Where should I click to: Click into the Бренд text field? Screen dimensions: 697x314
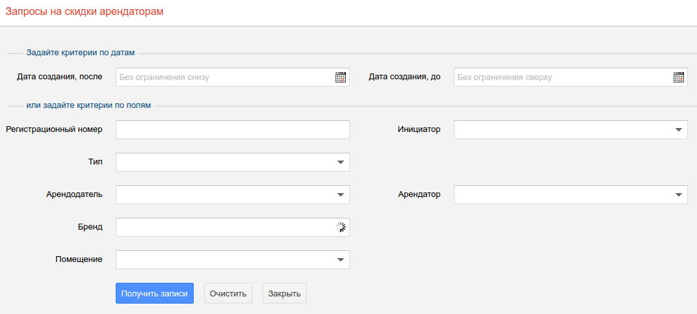point(224,227)
